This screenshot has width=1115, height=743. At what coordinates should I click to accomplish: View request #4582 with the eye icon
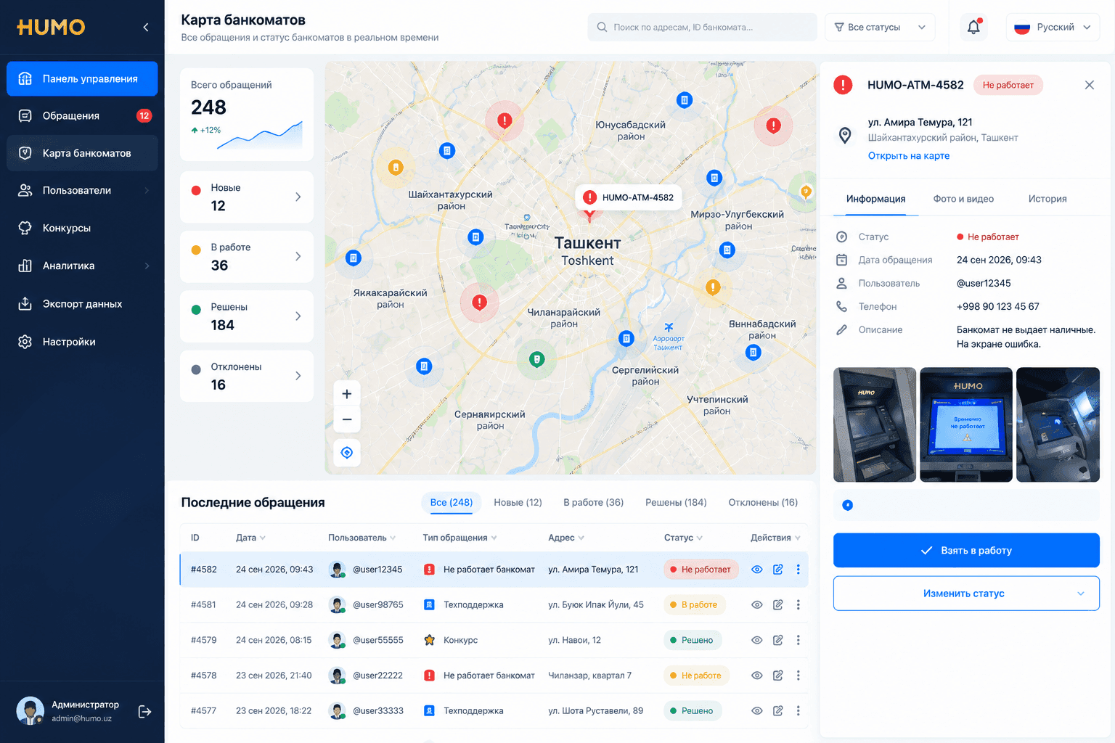click(x=756, y=570)
